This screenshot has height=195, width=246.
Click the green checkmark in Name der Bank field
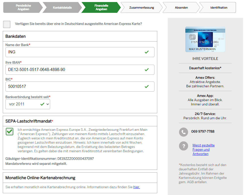pyautogui.click(x=147, y=52)
